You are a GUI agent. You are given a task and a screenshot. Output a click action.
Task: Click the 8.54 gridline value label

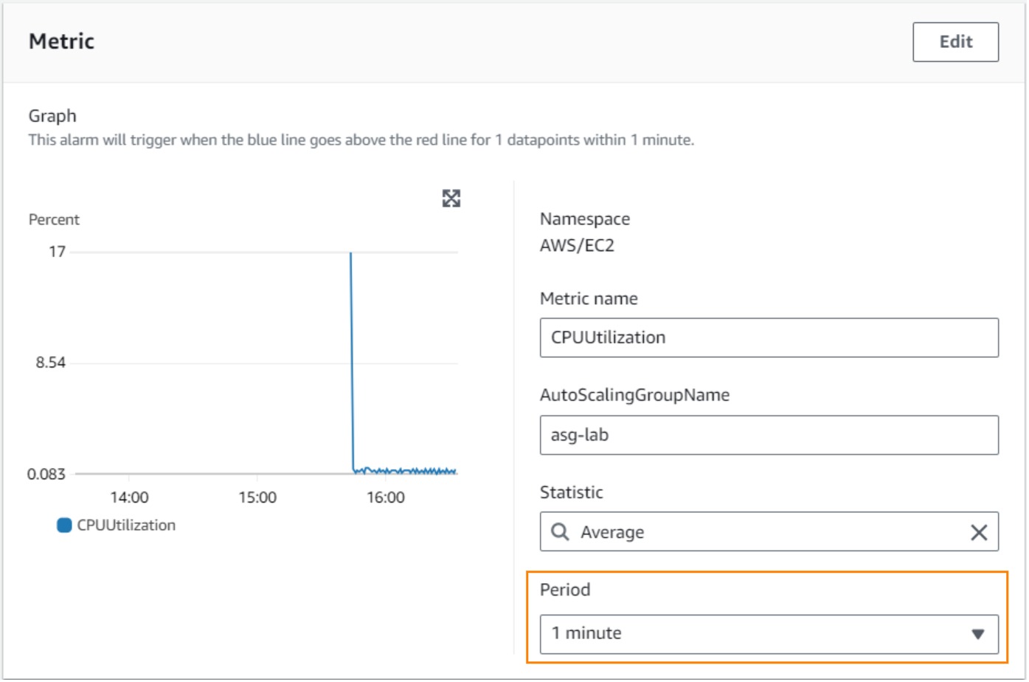tap(51, 363)
